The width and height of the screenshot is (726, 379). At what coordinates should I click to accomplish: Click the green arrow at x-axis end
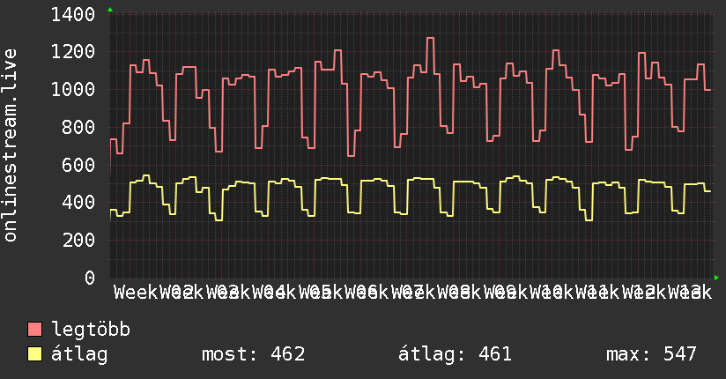(716, 278)
